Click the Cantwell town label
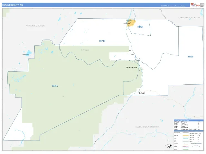The width and height of the screenshot is (206, 154). pyautogui.click(x=142, y=93)
